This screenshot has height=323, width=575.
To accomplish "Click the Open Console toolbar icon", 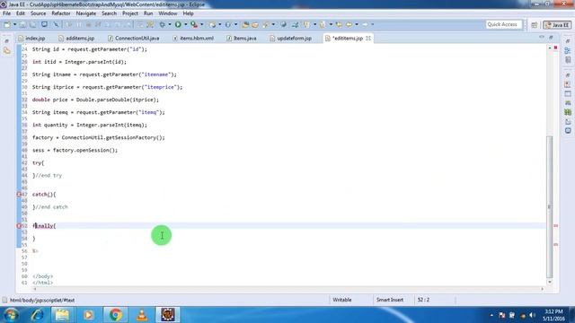I will [44, 24].
